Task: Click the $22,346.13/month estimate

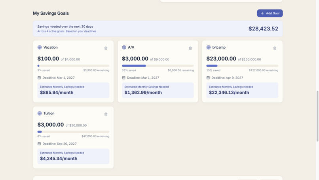Action: pos(229,93)
